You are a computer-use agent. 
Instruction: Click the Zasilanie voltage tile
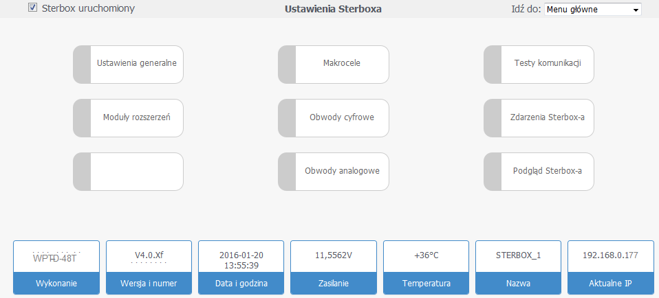point(333,268)
